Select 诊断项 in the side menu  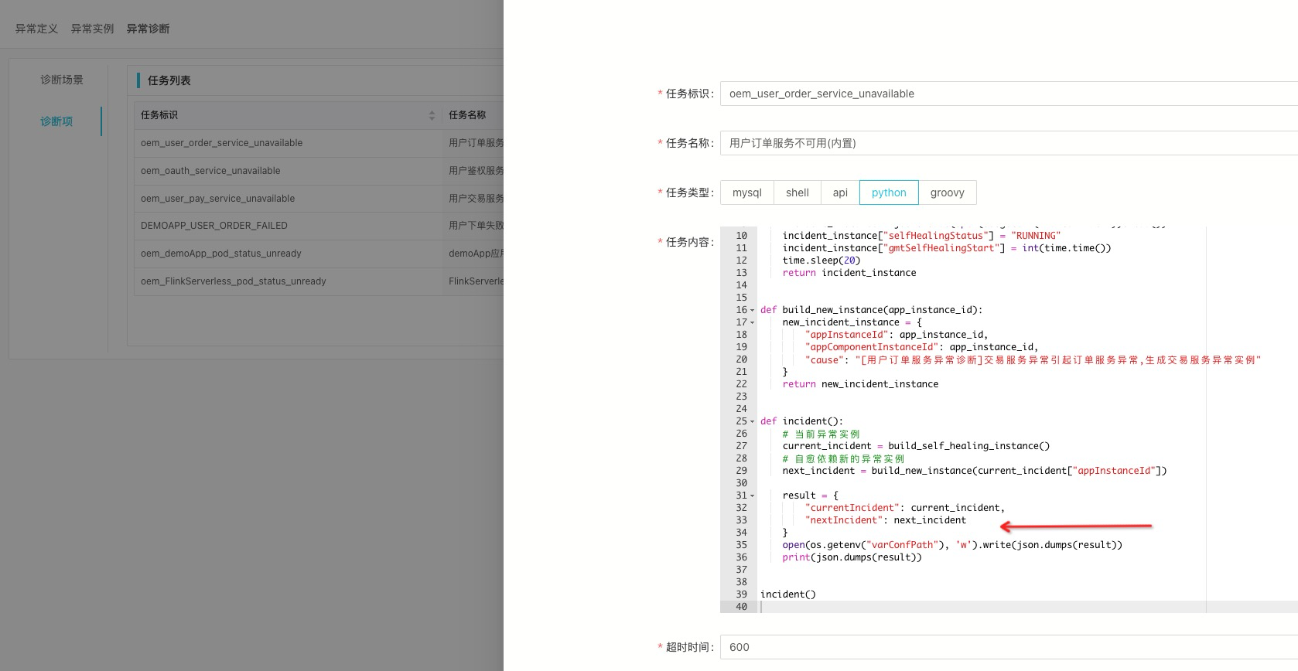(x=56, y=121)
